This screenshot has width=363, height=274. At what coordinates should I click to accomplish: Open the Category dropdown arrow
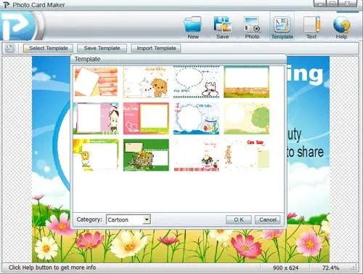[x=147, y=219]
